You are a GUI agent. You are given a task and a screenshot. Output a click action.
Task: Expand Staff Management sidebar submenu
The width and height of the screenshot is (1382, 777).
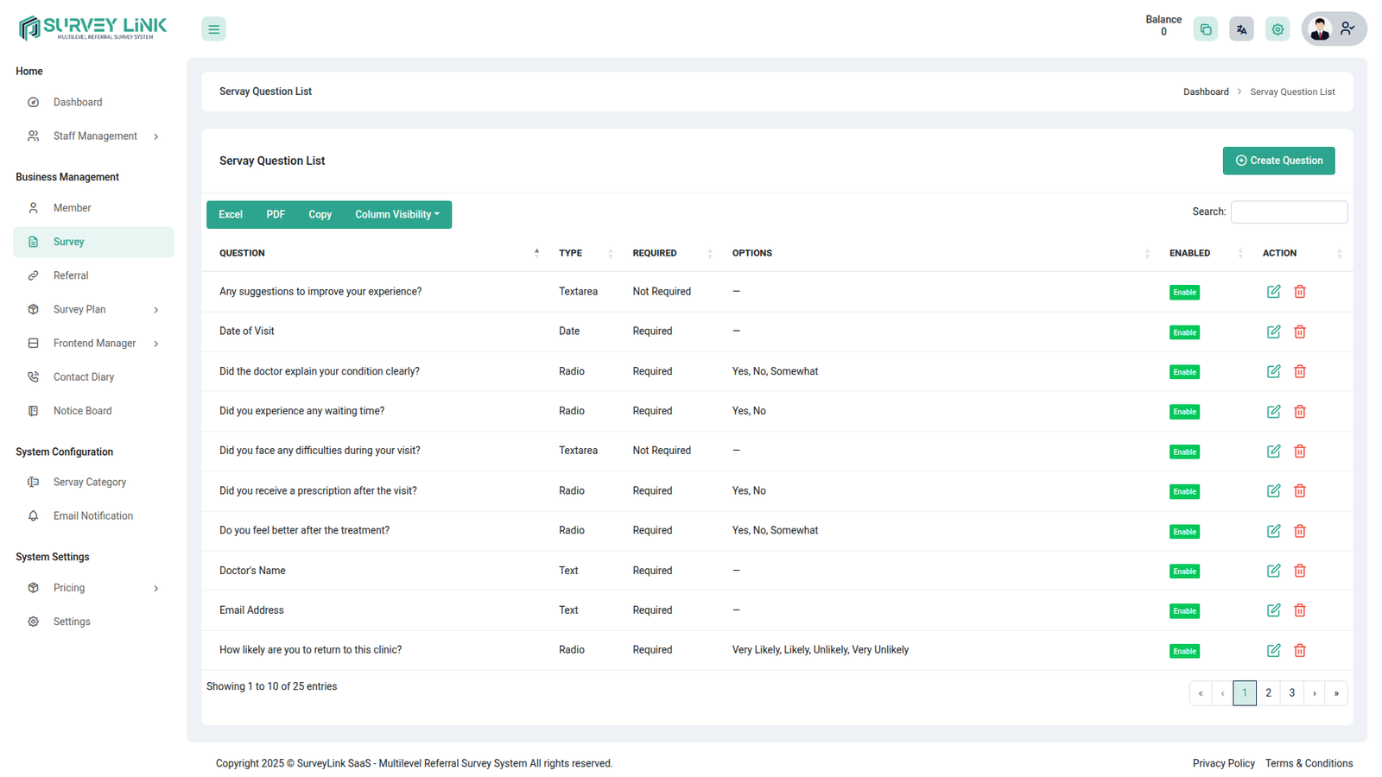pos(94,136)
